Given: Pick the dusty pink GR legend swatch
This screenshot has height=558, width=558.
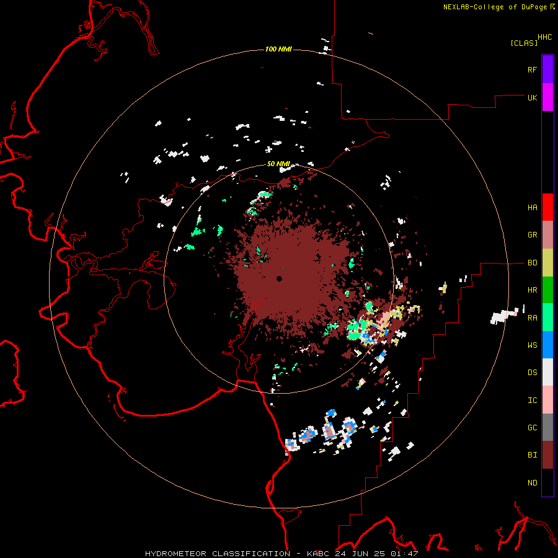Looking at the screenshot, I should (x=547, y=235).
